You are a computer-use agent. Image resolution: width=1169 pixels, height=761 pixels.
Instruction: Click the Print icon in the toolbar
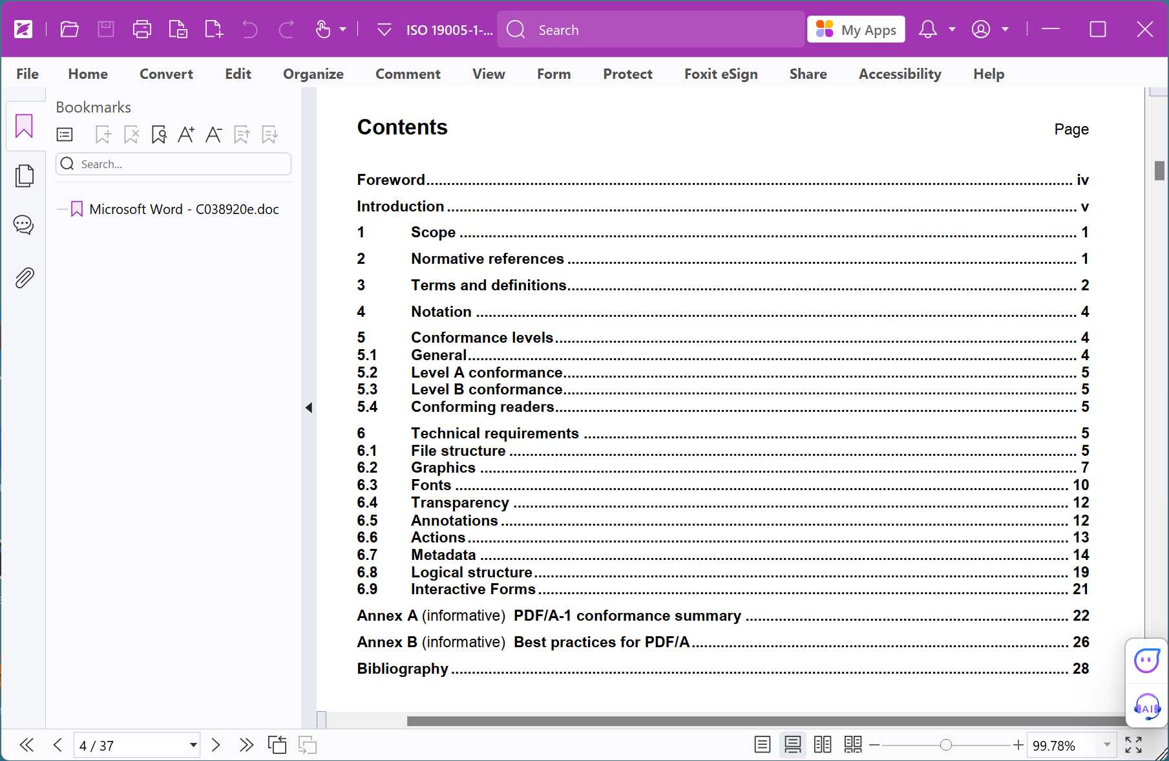142,29
